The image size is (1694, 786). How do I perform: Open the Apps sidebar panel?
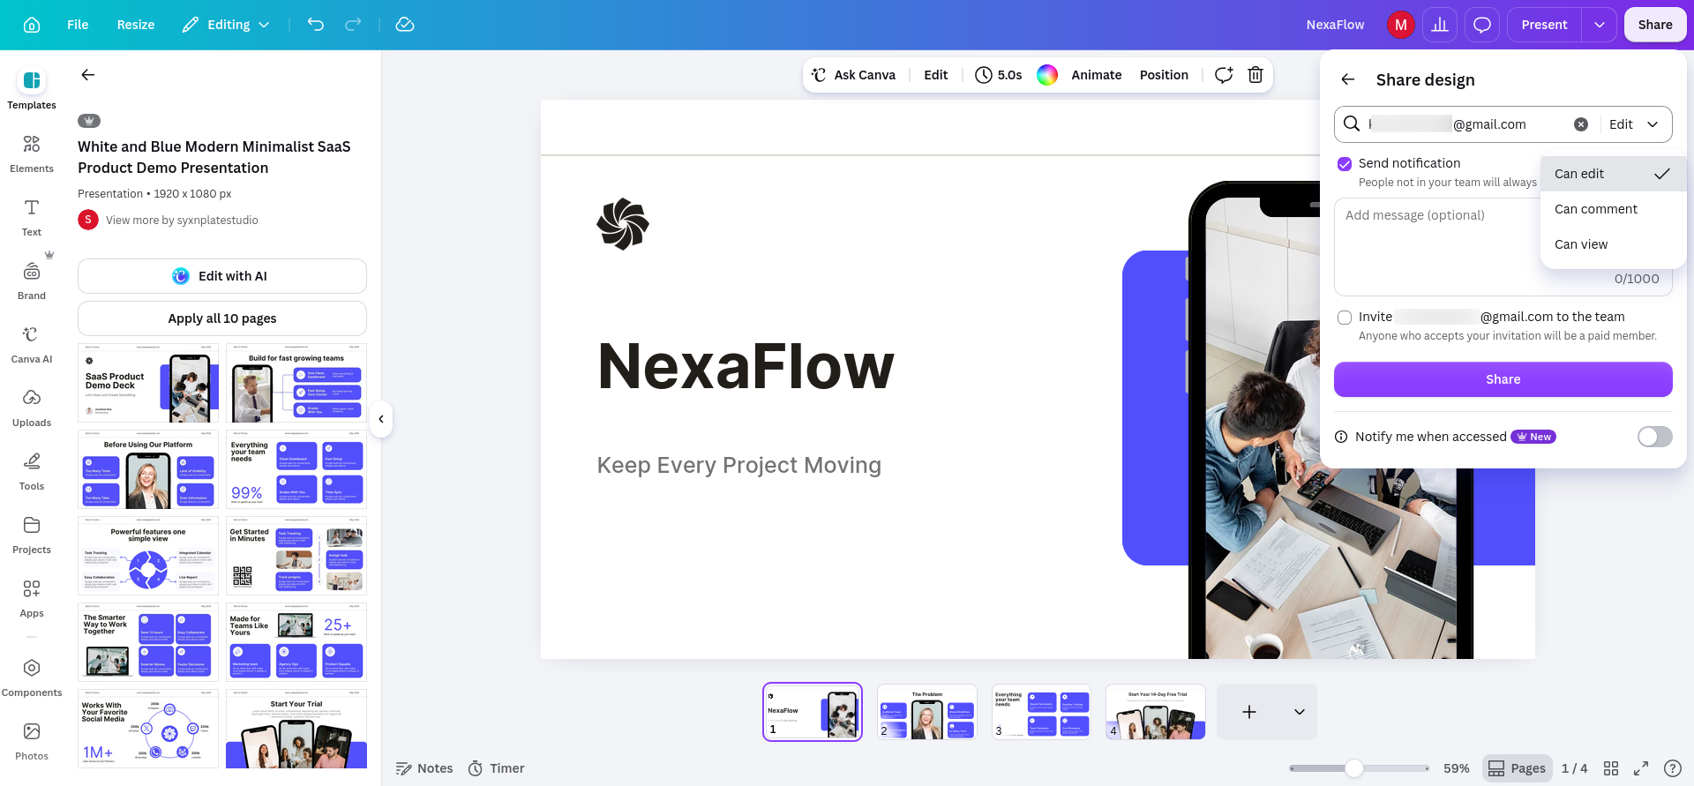coord(32,598)
